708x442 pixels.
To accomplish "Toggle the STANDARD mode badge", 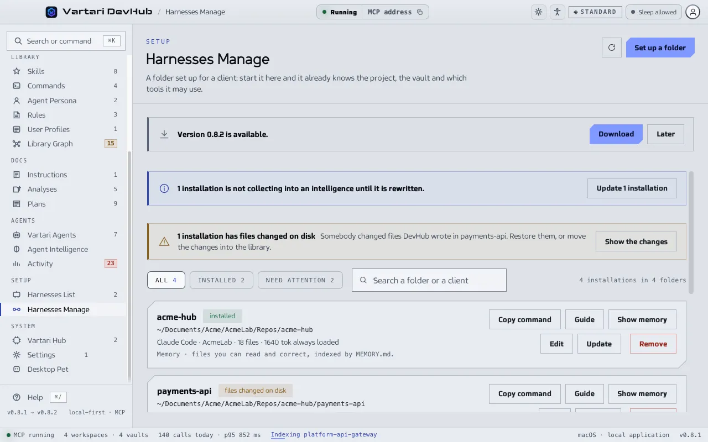I will pyautogui.click(x=595, y=12).
